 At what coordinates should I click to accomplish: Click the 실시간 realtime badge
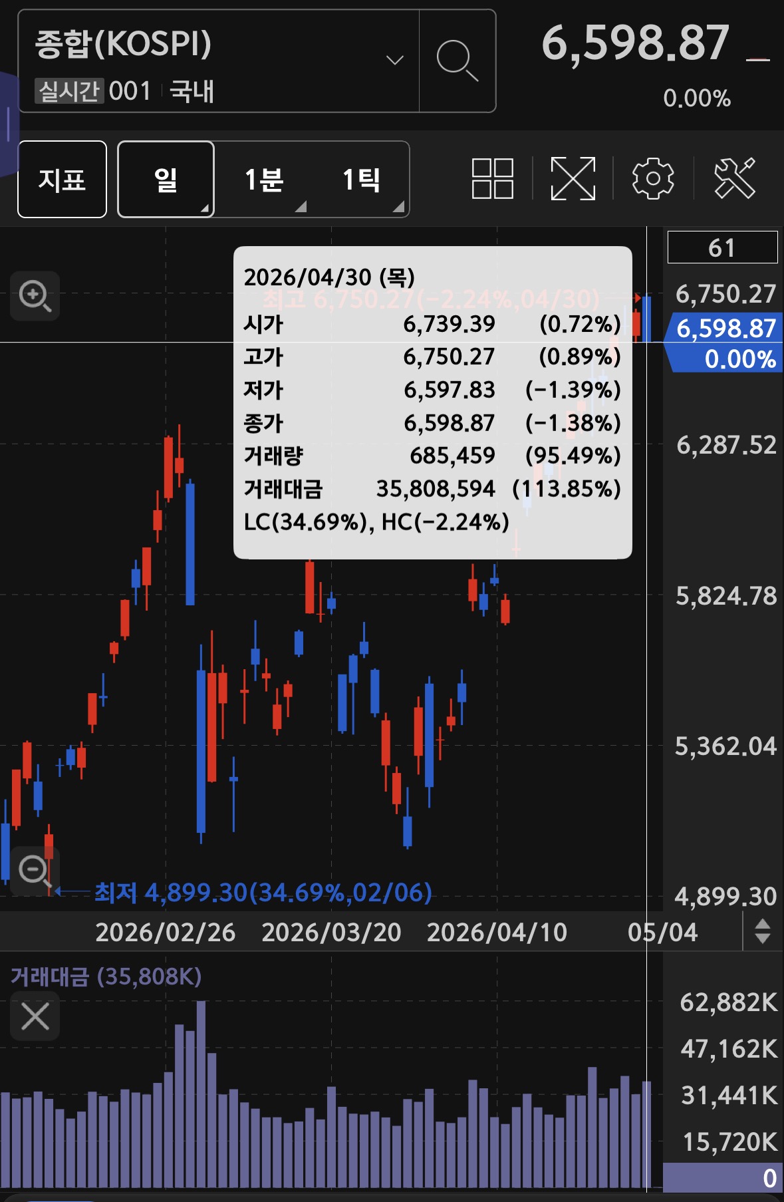tap(69, 91)
